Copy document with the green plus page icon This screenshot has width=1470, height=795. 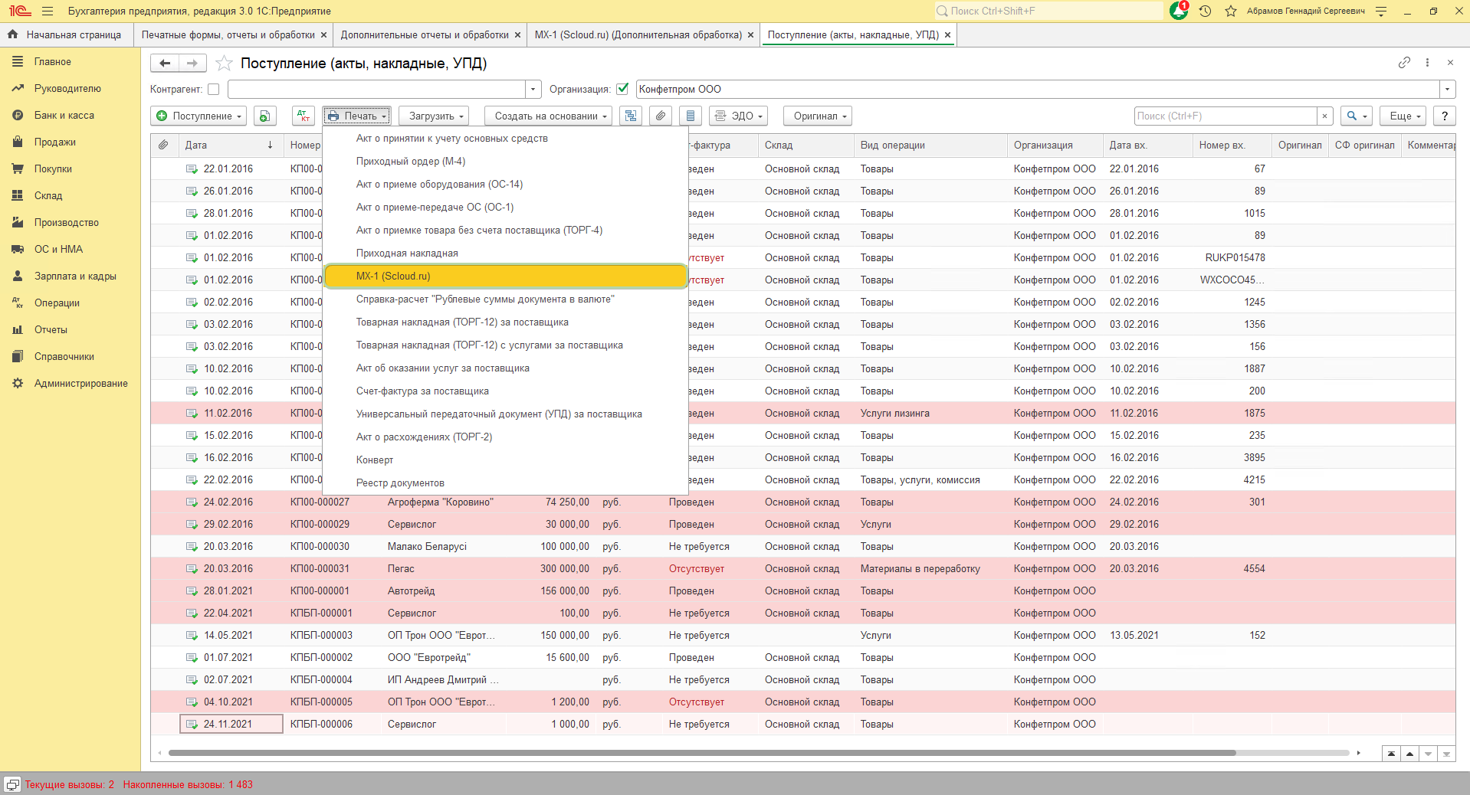pyautogui.click(x=264, y=116)
